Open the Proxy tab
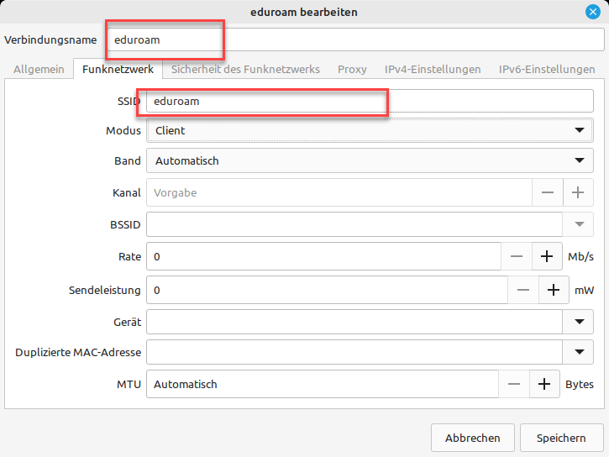The height and width of the screenshot is (457, 609). [352, 69]
